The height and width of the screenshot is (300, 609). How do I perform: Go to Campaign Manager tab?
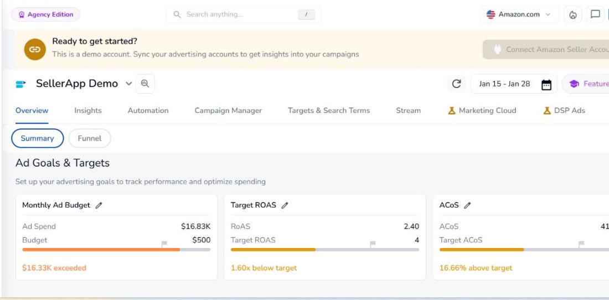click(x=228, y=111)
